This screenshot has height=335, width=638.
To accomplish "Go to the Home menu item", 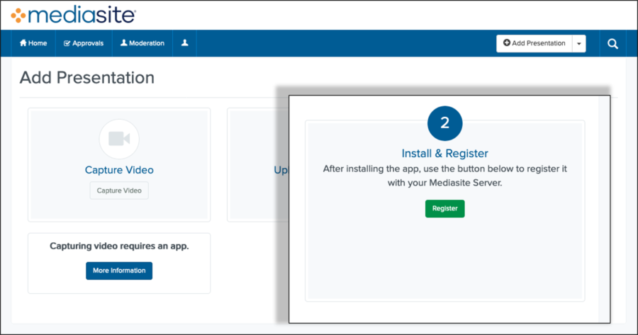I will coord(33,43).
